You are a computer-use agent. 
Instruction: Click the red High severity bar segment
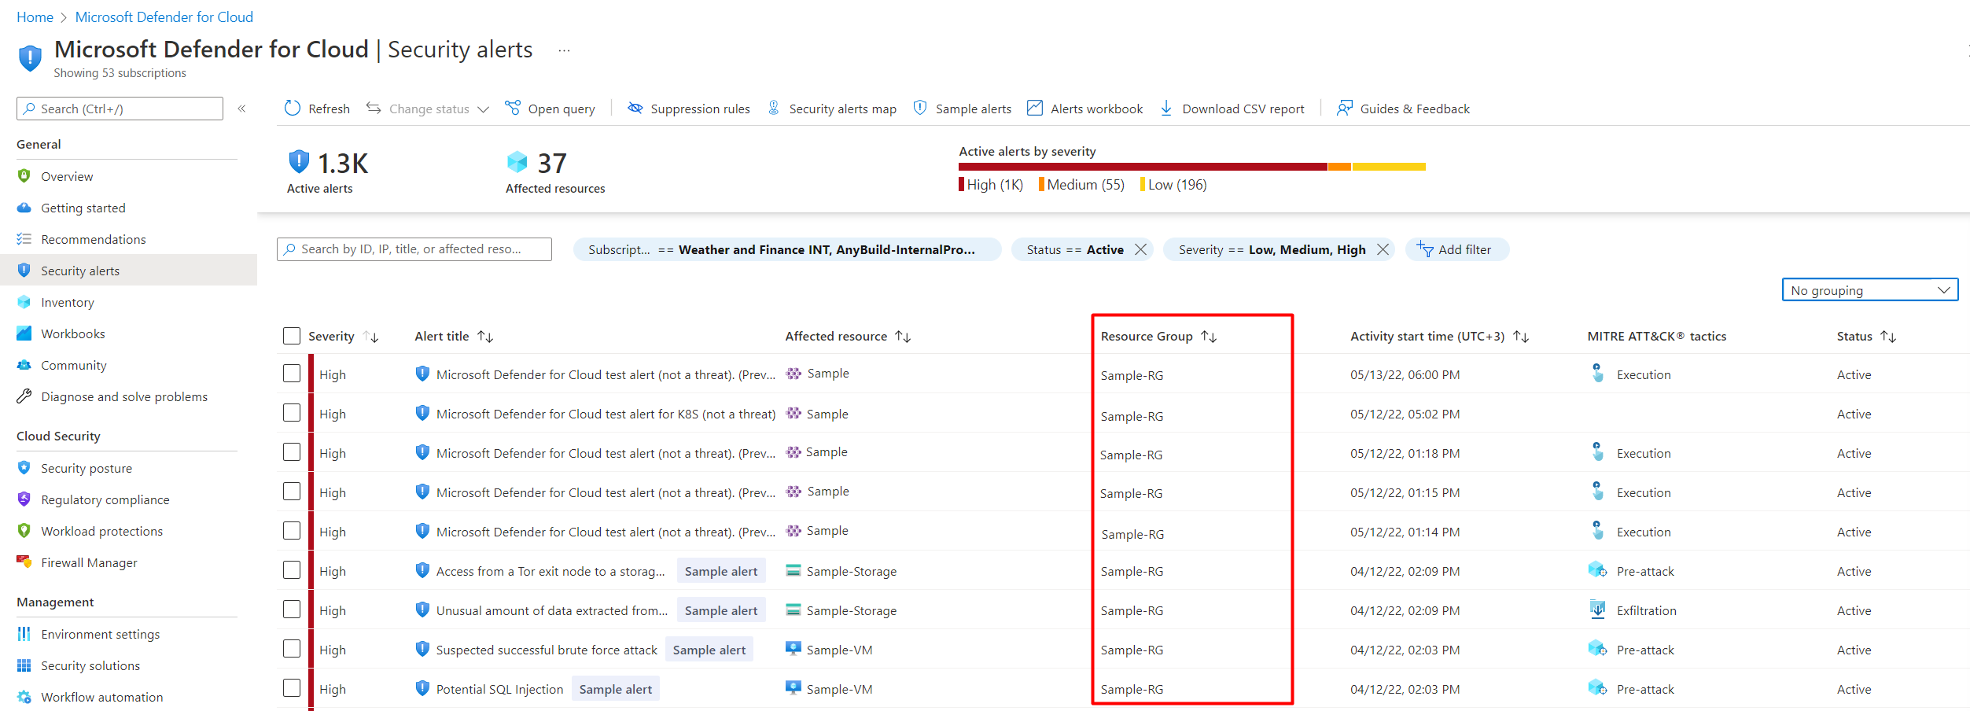tap(1143, 167)
